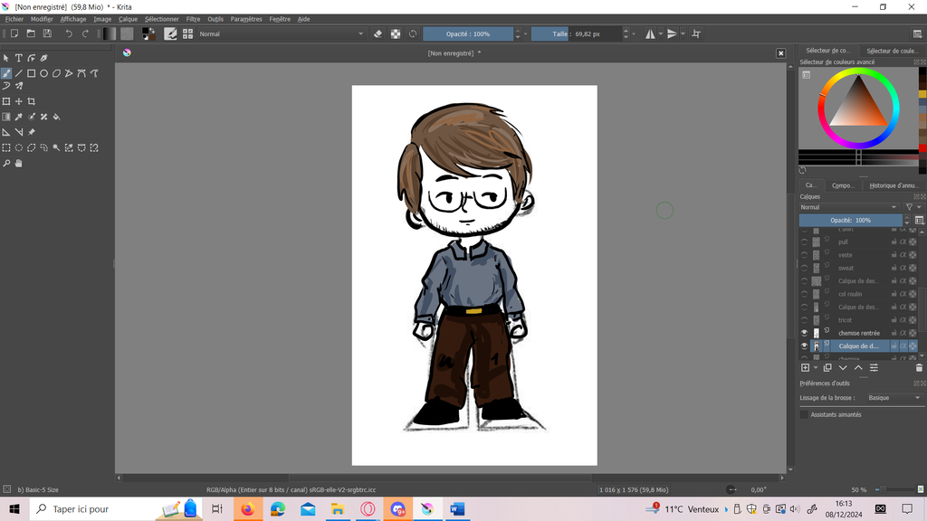
Task: Click the brush 'Opacité : 100%' slider
Action: pyautogui.click(x=468, y=33)
